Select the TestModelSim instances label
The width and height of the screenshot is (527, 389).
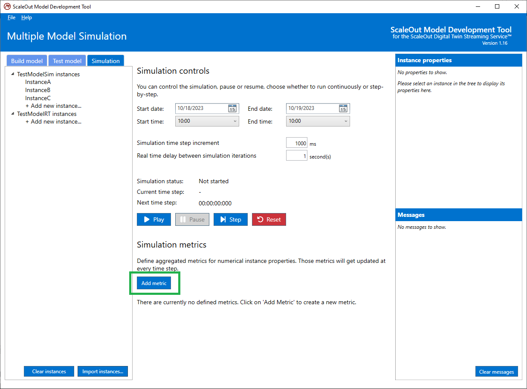point(48,74)
